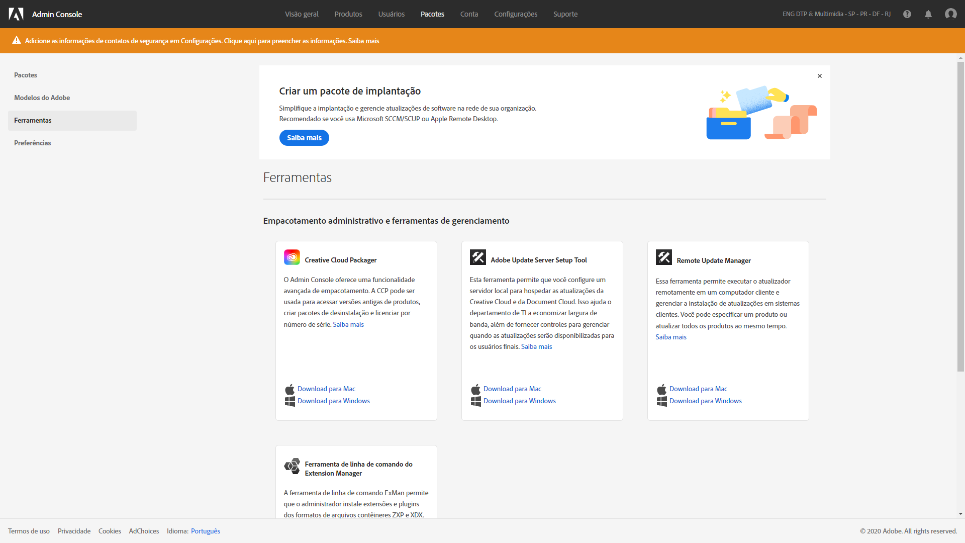Click the scrollbar down arrow
The width and height of the screenshot is (965, 543).
(960, 514)
